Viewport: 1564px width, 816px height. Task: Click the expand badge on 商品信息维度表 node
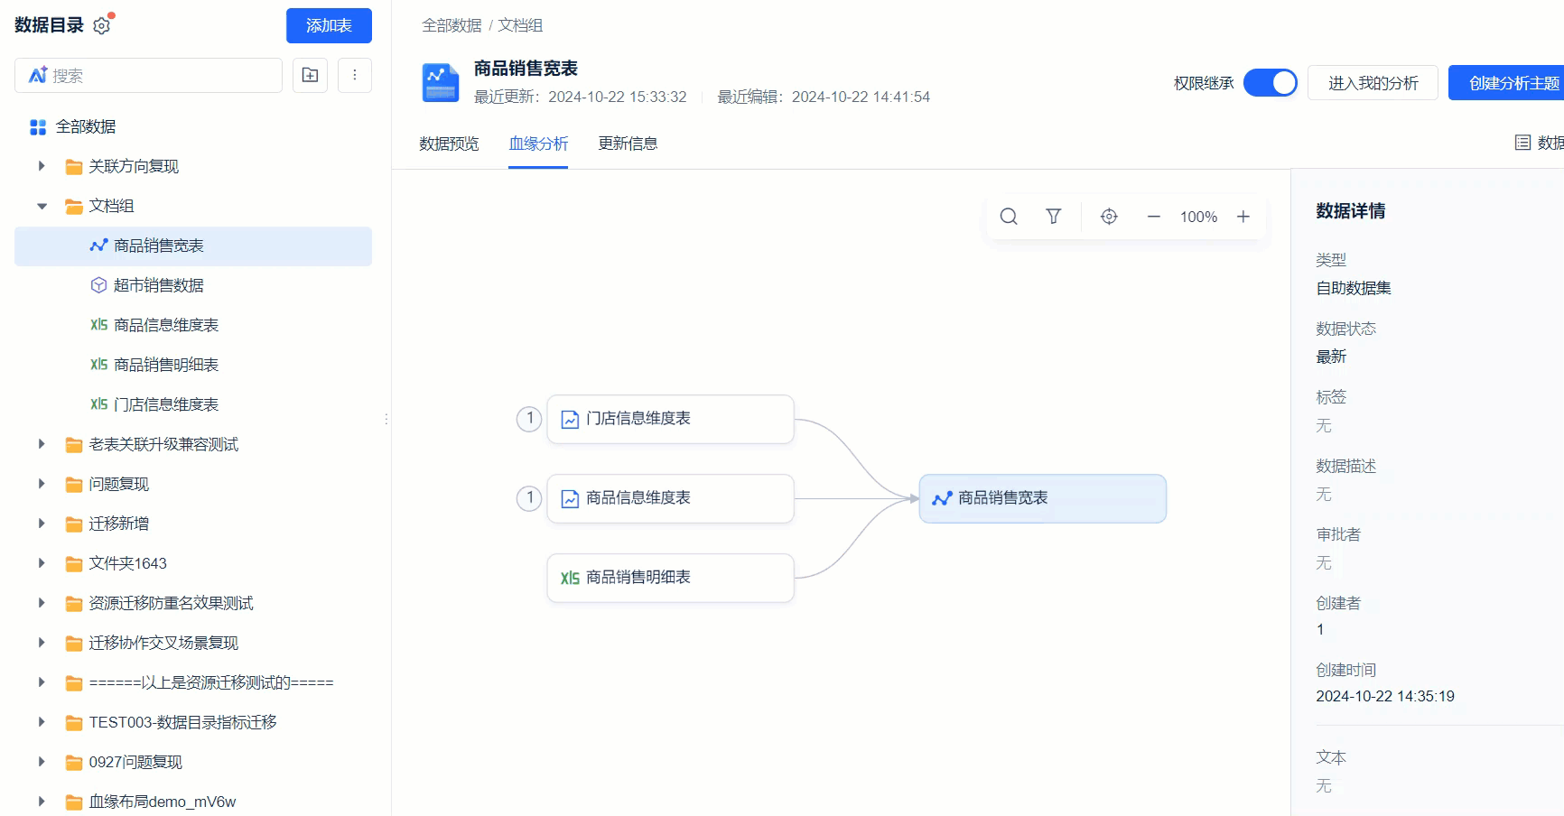pyautogui.click(x=528, y=497)
